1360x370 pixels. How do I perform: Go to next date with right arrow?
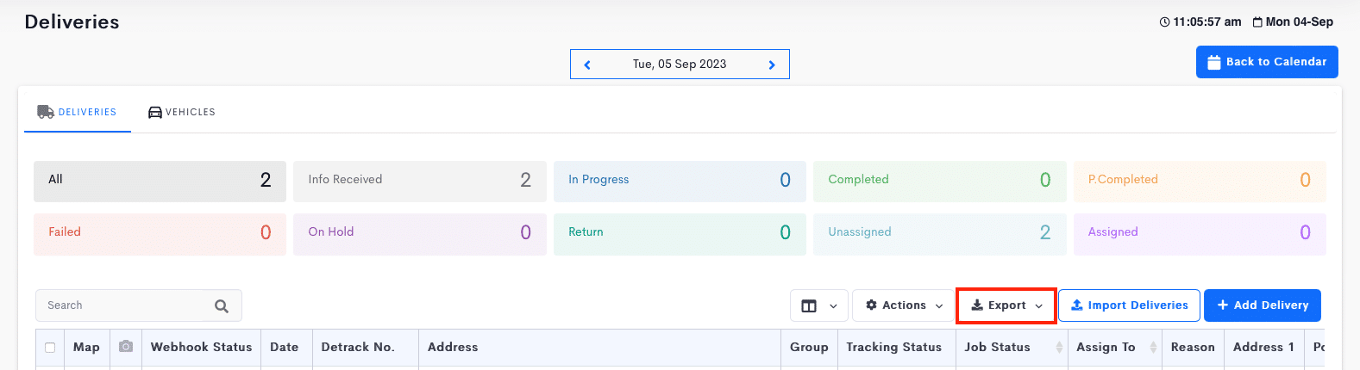coord(772,65)
